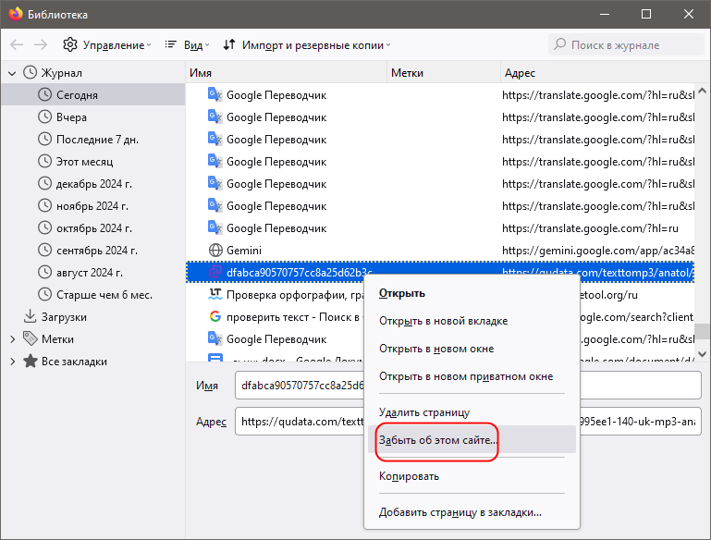Image resolution: width=711 pixels, height=540 pixels.
Task: Sort by the Адрес column header
Action: point(606,73)
